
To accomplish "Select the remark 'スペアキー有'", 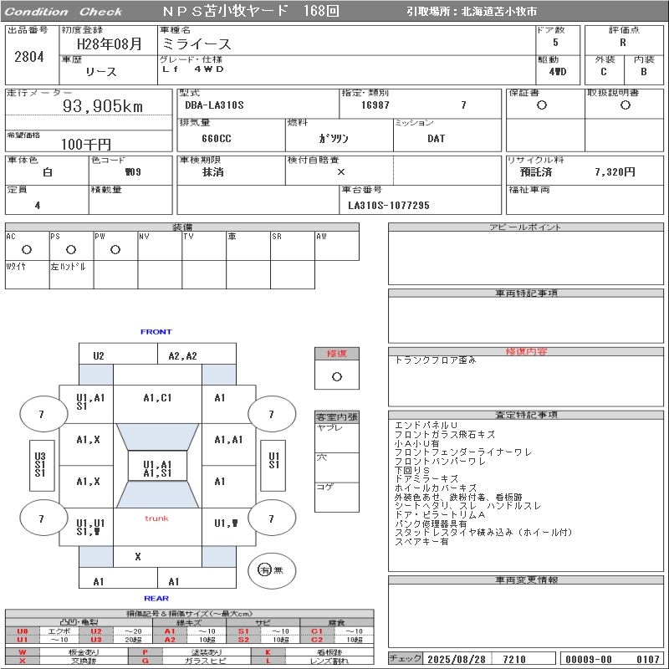I will (x=421, y=541).
